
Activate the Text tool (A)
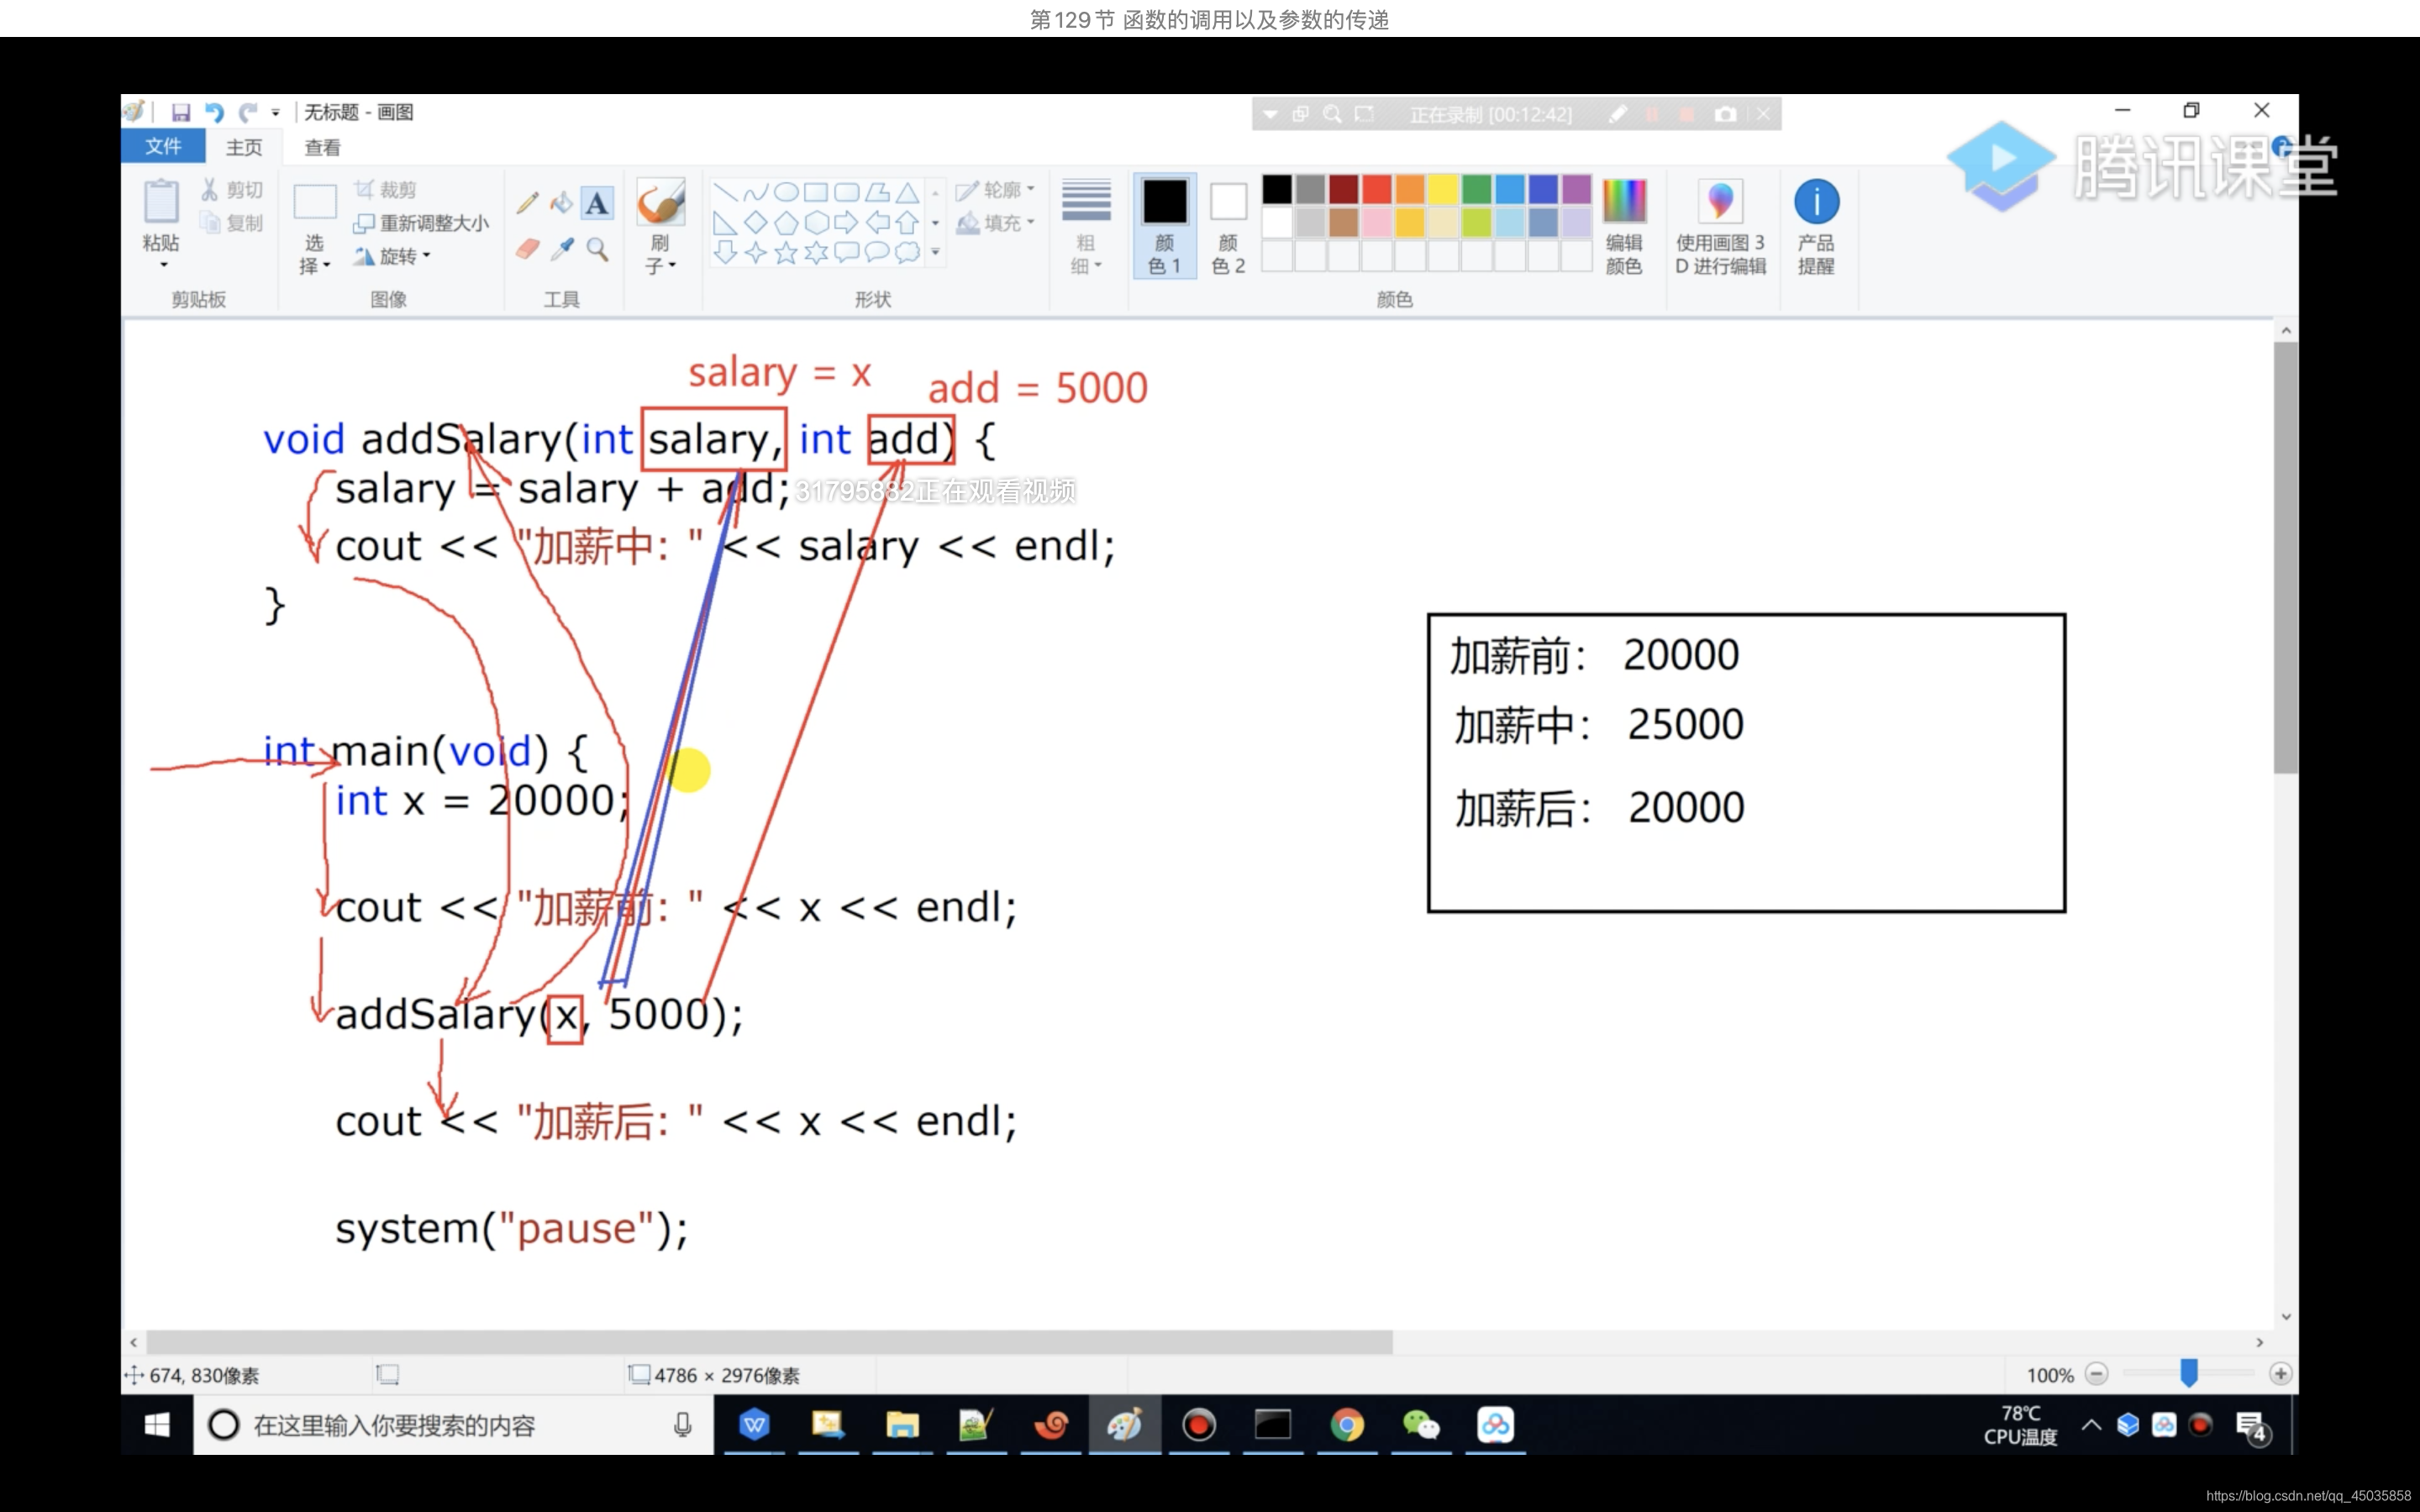[597, 203]
